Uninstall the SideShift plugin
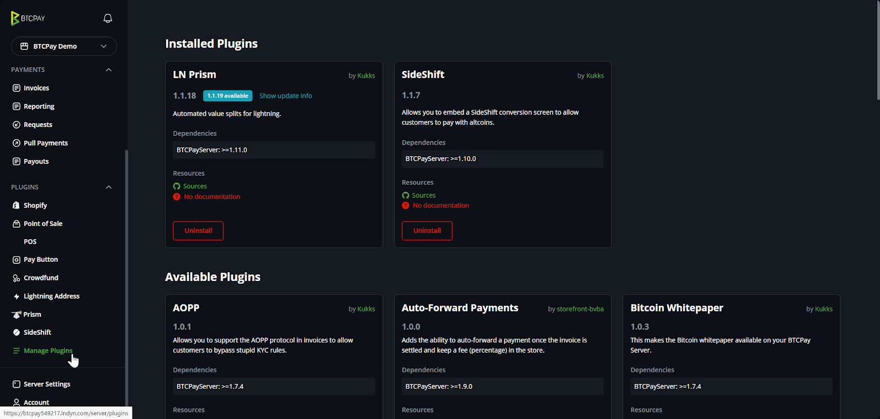880x419 pixels. (x=427, y=231)
